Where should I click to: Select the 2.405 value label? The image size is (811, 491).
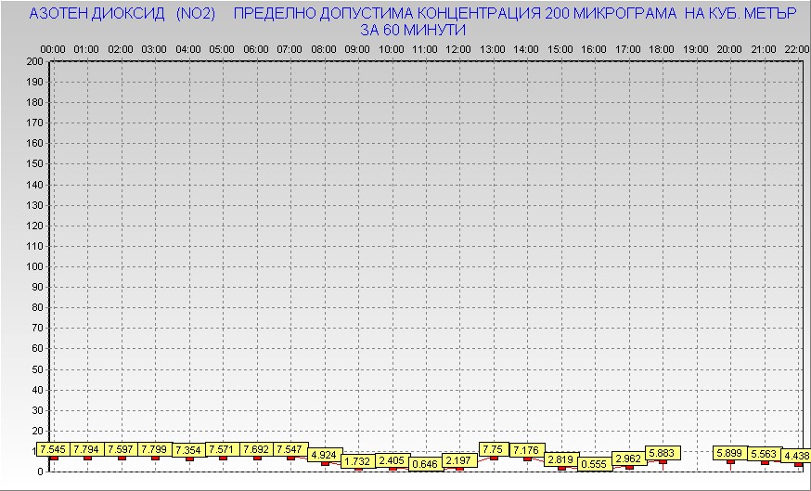392,459
